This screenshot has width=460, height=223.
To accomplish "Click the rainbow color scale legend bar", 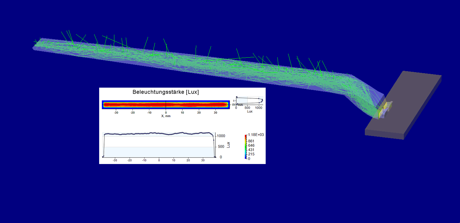I will coord(246,147).
